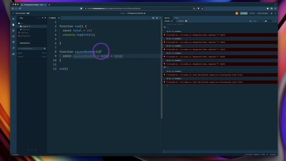Screen dimensions: 286x161
Task: Open the All log-level filter dropdown
Action: [x=269, y=21]
